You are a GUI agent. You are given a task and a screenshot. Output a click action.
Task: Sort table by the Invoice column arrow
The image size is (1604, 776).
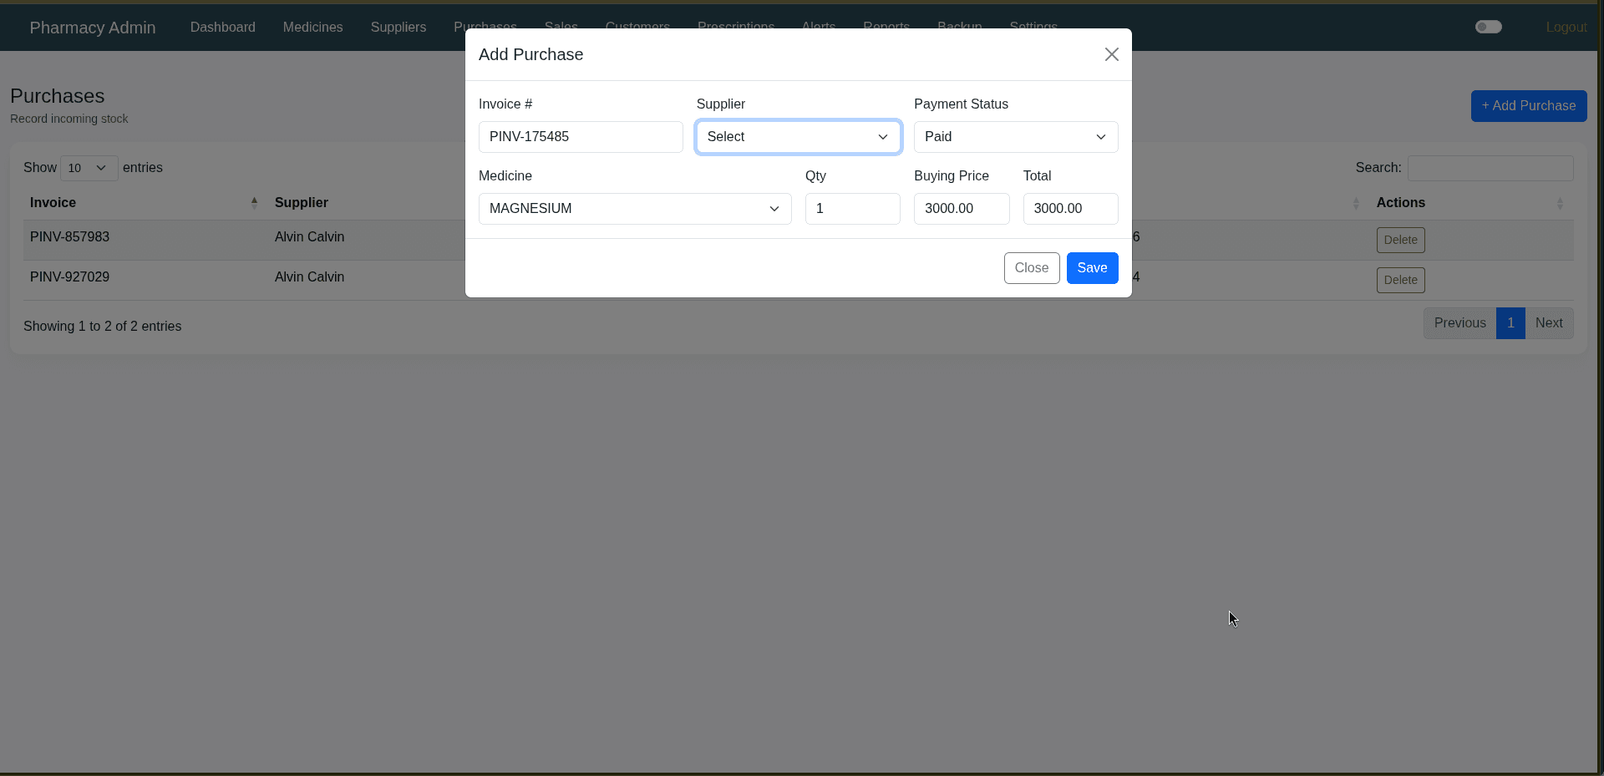[x=253, y=202]
